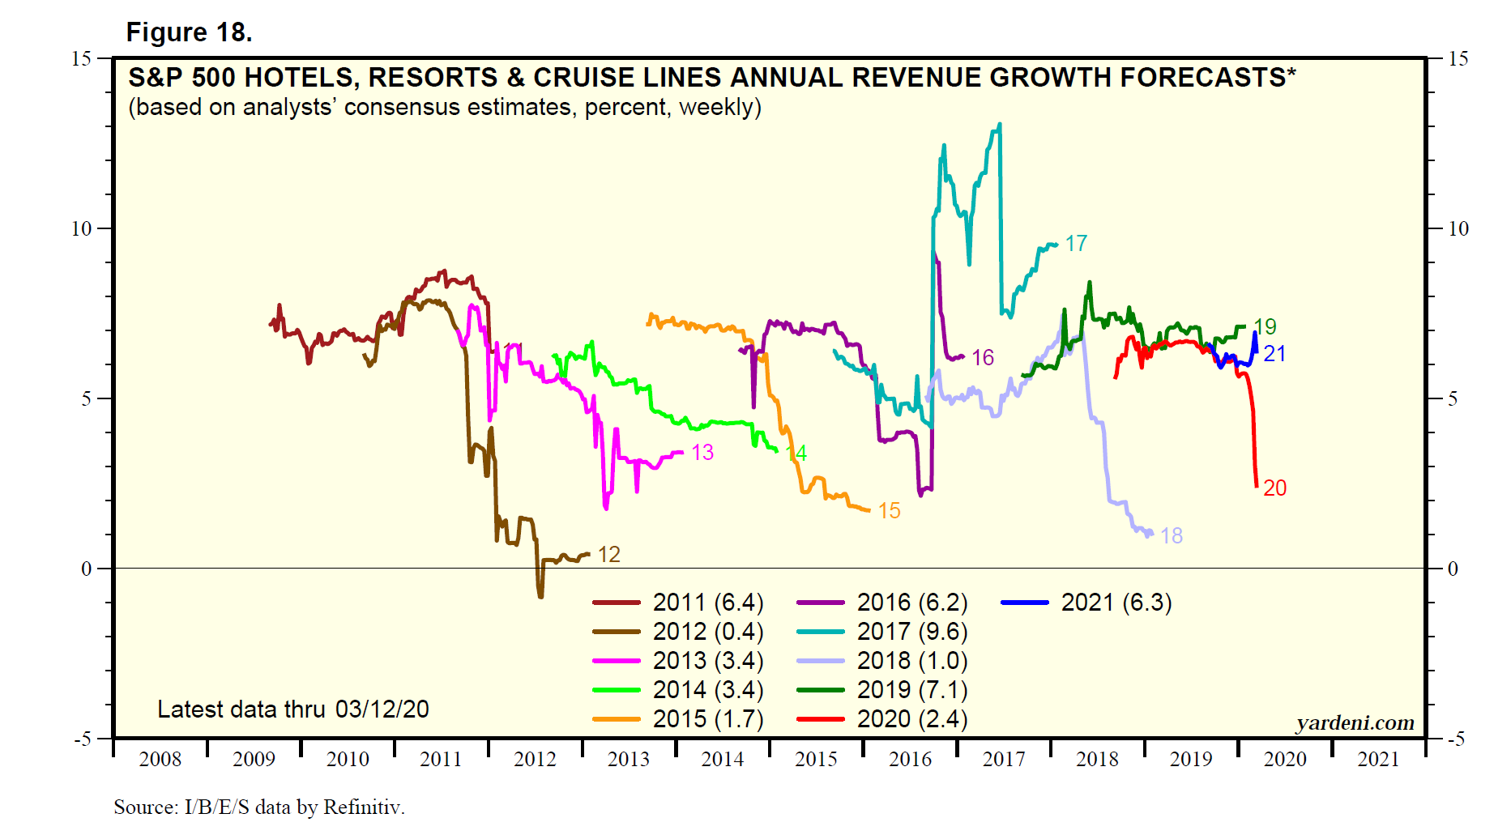This screenshot has width=1511, height=835.
Task: Select the 2021 blue legend swatch
Action: (x=1024, y=603)
